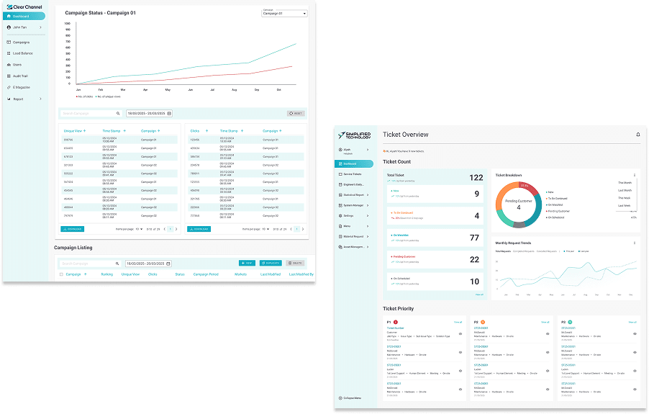Screen dimensions: 649x414
Task: Expand the Report sidebar menu chevron
Action: tap(40, 99)
